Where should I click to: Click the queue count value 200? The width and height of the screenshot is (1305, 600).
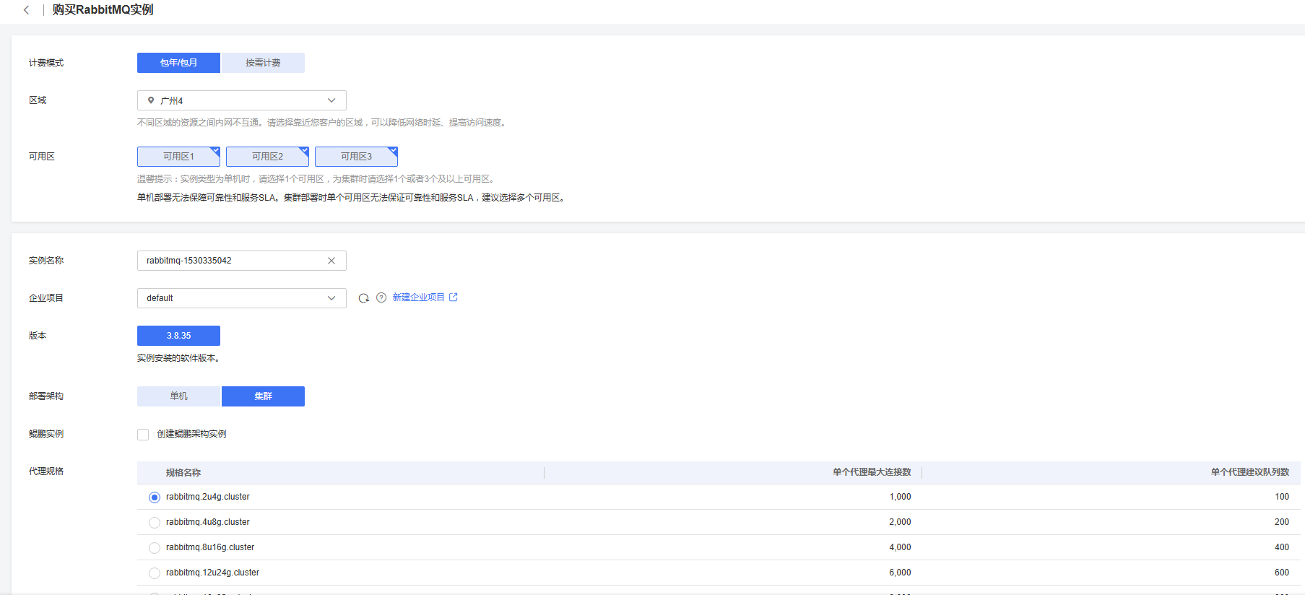pyautogui.click(x=1282, y=522)
